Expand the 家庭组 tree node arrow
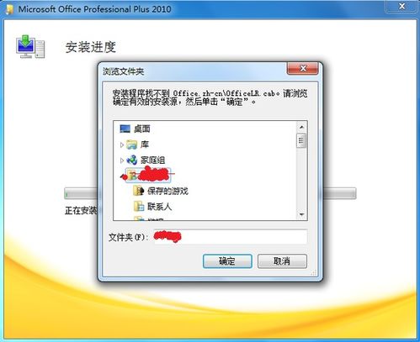Image resolution: width=420 pixels, height=342 pixels. (x=122, y=160)
